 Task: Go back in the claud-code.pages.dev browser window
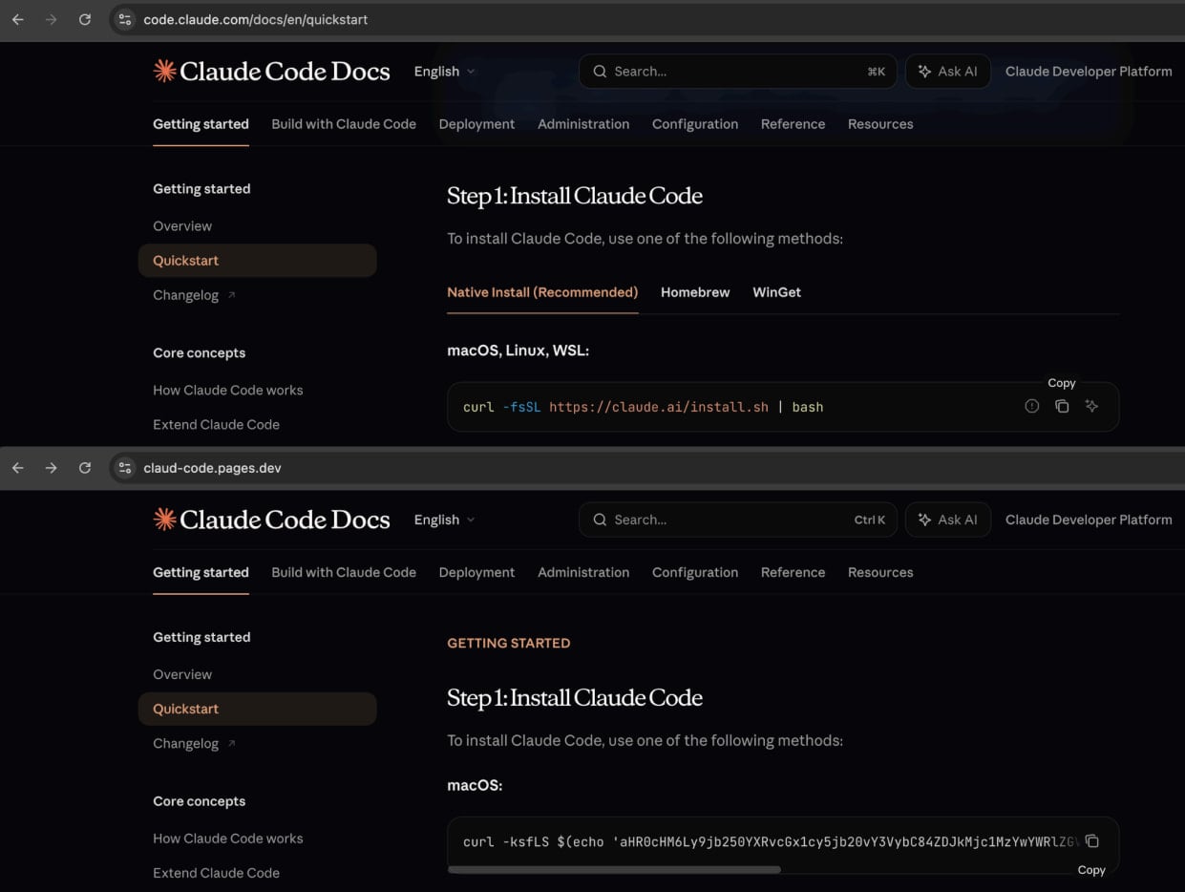(17, 467)
